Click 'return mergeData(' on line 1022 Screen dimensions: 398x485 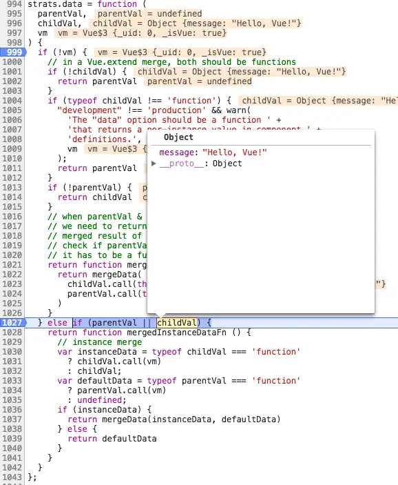[x=100, y=275]
